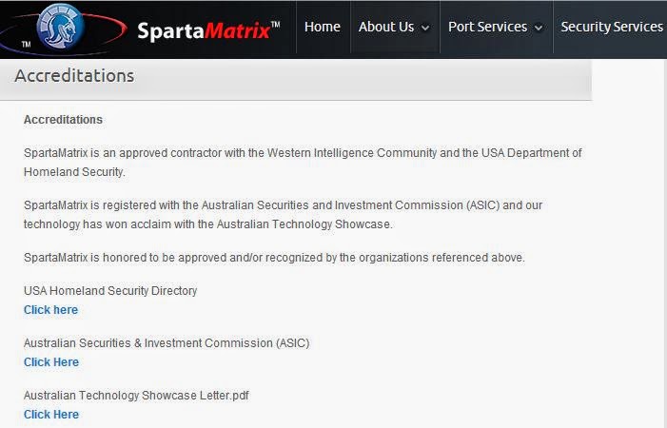
Task: Click here link under USA Homeland Security Directory
Action: click(50, 310)
